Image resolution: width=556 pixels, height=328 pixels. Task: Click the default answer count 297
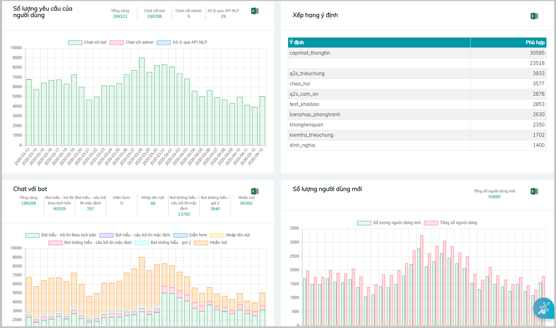point(90,209)
